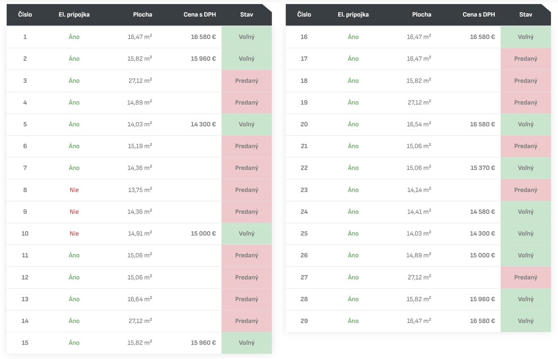Click "Nie" in row 10
558x359 pixels.
click(74, 234)
